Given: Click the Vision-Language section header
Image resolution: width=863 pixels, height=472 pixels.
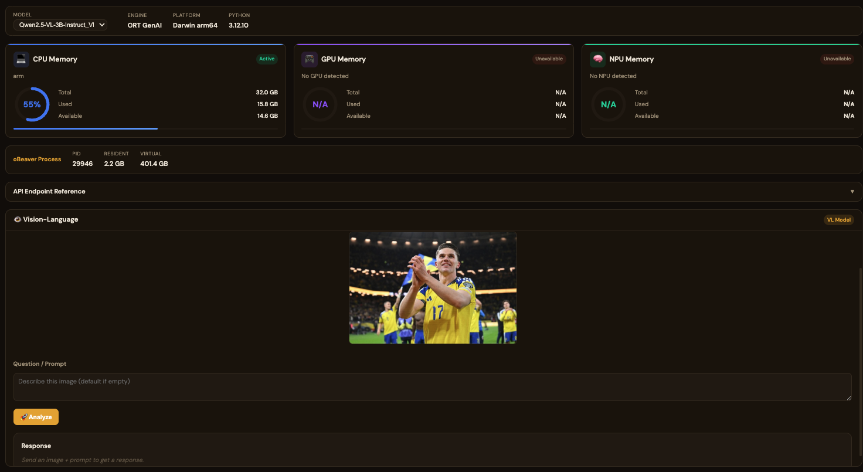Looking at the screenshot, I should (50, 219).
